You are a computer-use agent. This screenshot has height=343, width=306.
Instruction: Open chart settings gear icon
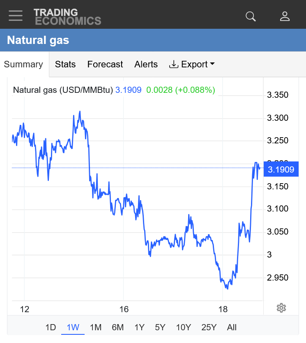(281, 308)
